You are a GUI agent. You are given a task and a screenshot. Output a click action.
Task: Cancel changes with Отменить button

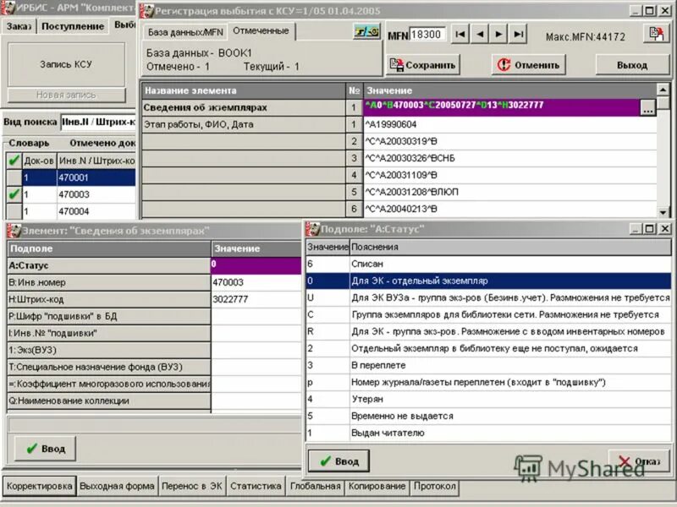pyautogui.click(x=528, y=65)
